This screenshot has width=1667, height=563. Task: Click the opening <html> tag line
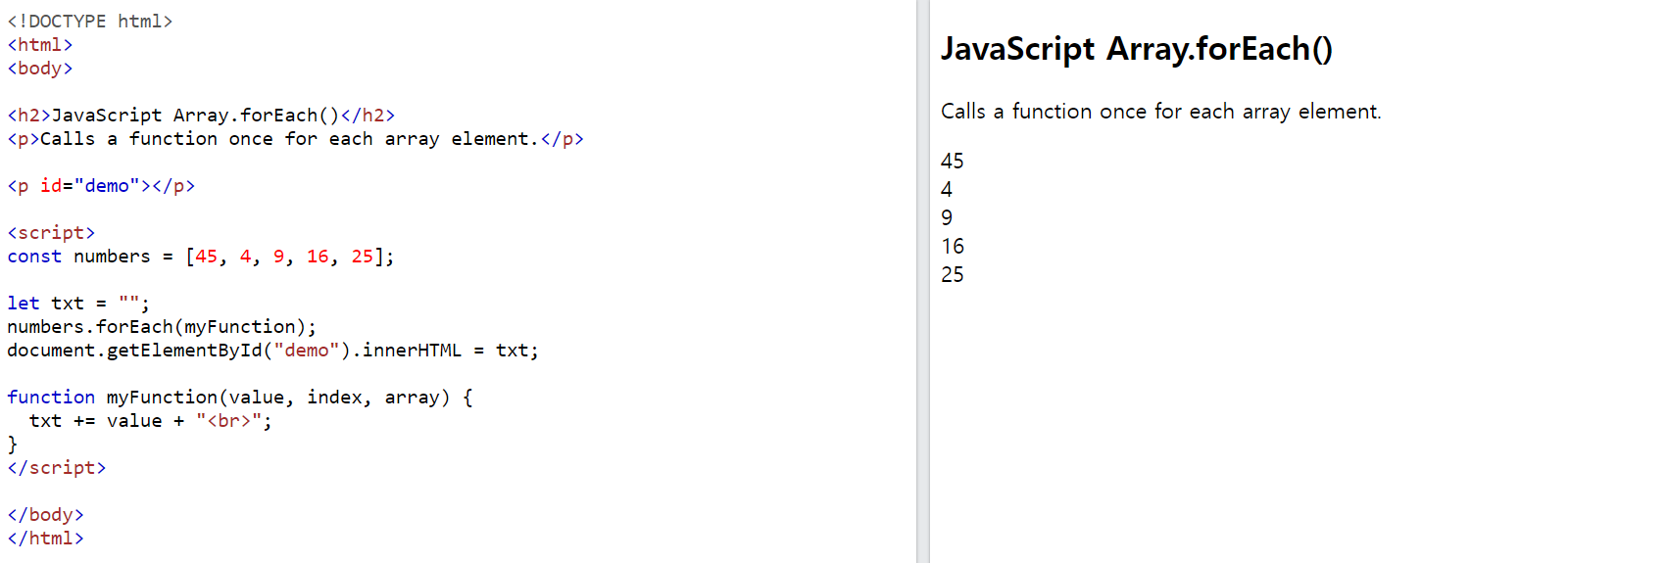[x=40, y=44]
